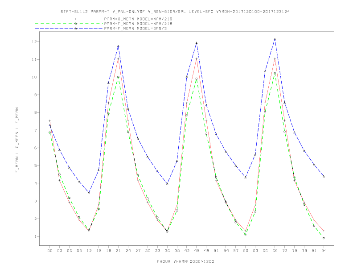The width and height of the screenshot is (353, 273).
Task: Click y-axis tick label 2
Action: click(x=36, y=219)
